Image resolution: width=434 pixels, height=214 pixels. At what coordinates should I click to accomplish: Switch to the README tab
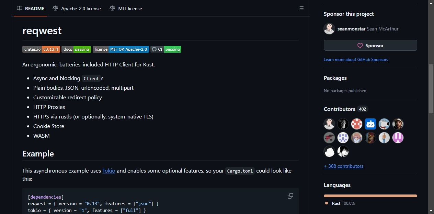(x=31, y=8)
